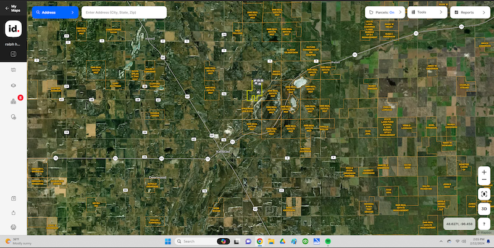Open the help question mark button
The image size is (494, 248).
pos(485,225)
